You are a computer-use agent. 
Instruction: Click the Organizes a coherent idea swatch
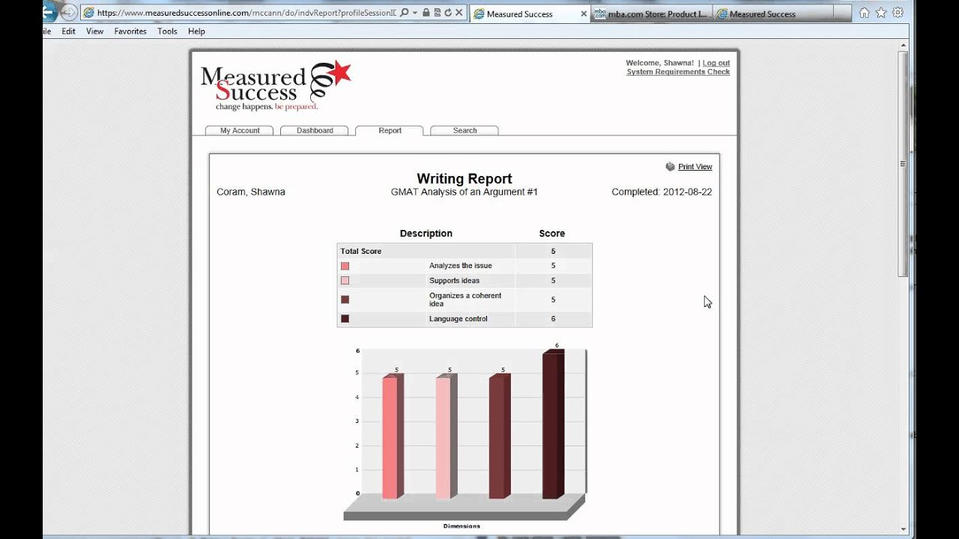345,299
